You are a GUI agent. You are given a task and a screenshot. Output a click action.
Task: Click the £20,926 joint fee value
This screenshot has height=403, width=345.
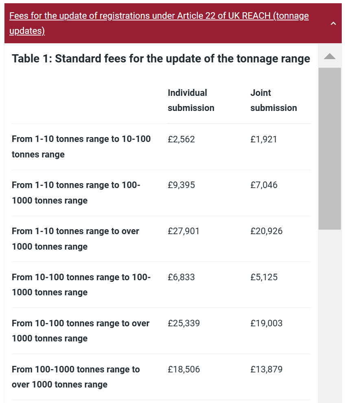pos(266,231)
